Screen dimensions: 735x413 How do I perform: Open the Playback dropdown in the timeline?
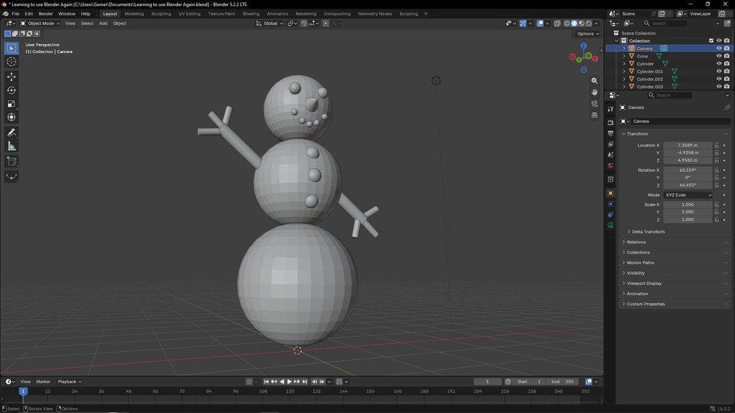(69, 381)
